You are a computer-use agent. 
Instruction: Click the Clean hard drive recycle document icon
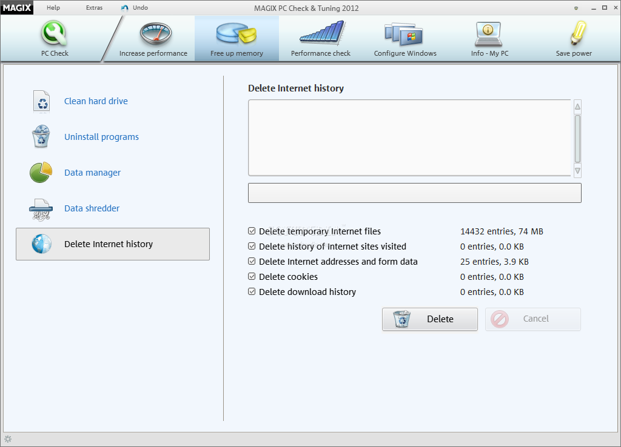[x=42, y=101]
